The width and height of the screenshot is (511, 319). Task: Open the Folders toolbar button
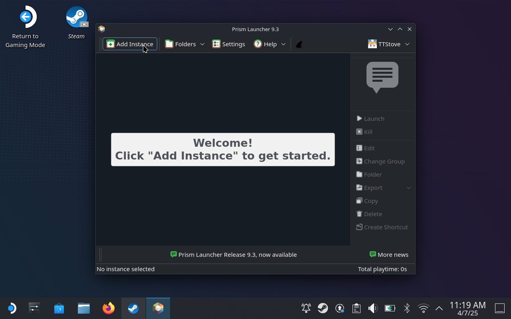(x=180, y=44)
